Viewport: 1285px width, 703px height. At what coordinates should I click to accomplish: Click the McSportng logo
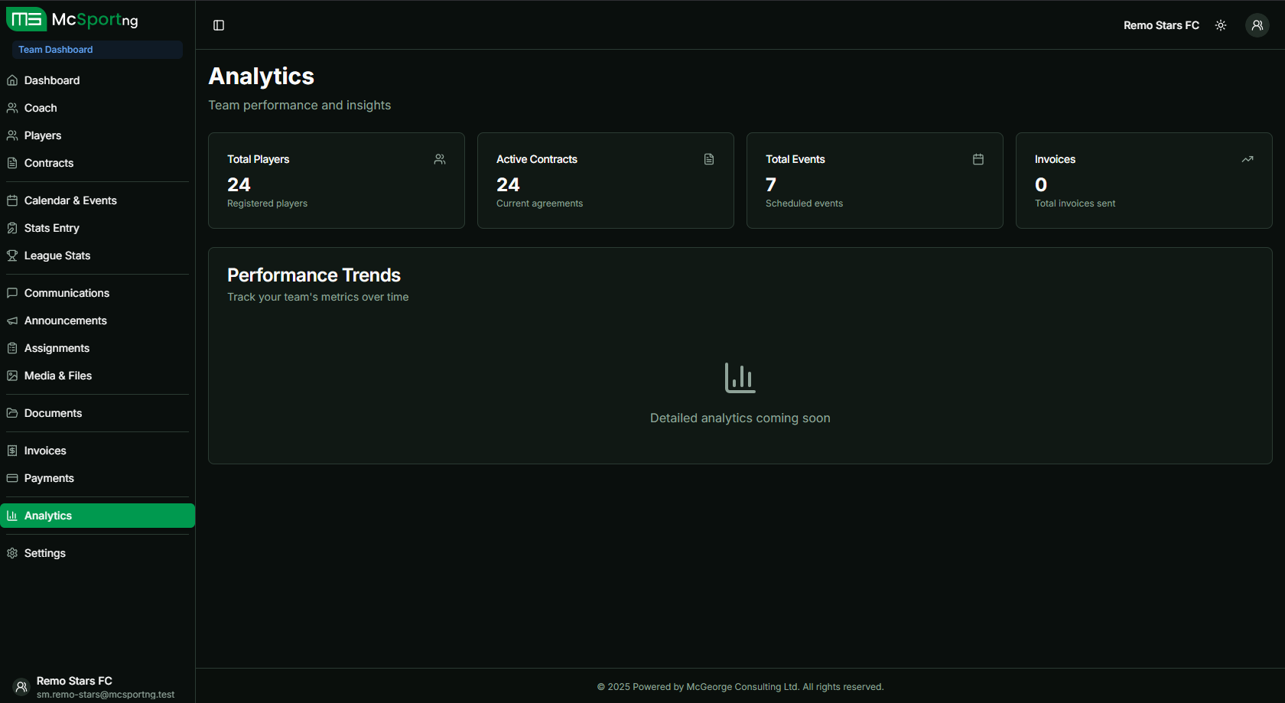tap(73, 20)
